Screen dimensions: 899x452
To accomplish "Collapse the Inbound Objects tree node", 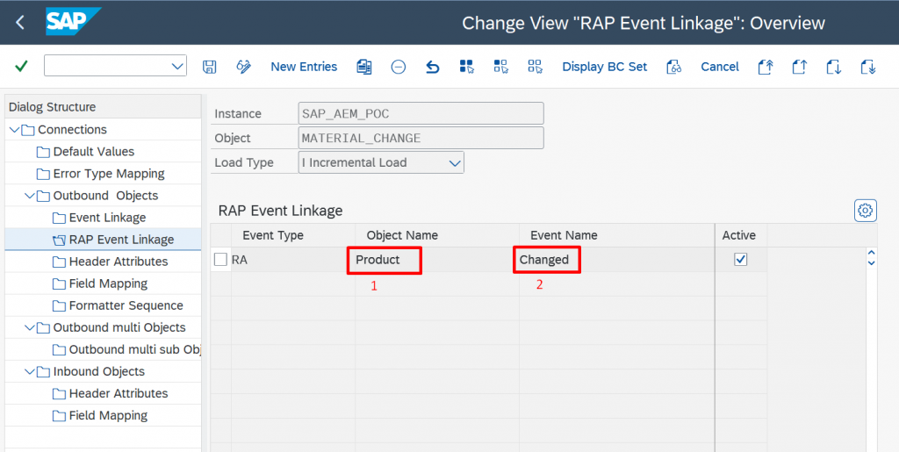I will 30,371.
